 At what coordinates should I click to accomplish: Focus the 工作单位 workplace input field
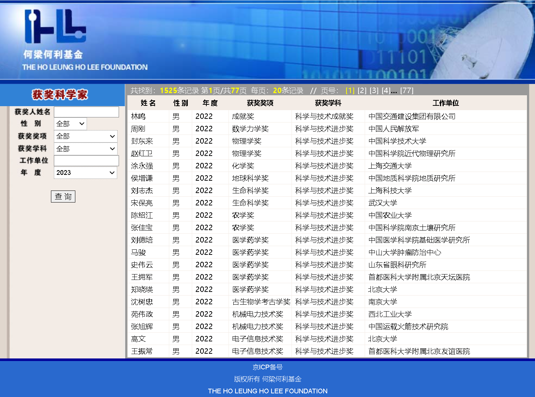86,161
